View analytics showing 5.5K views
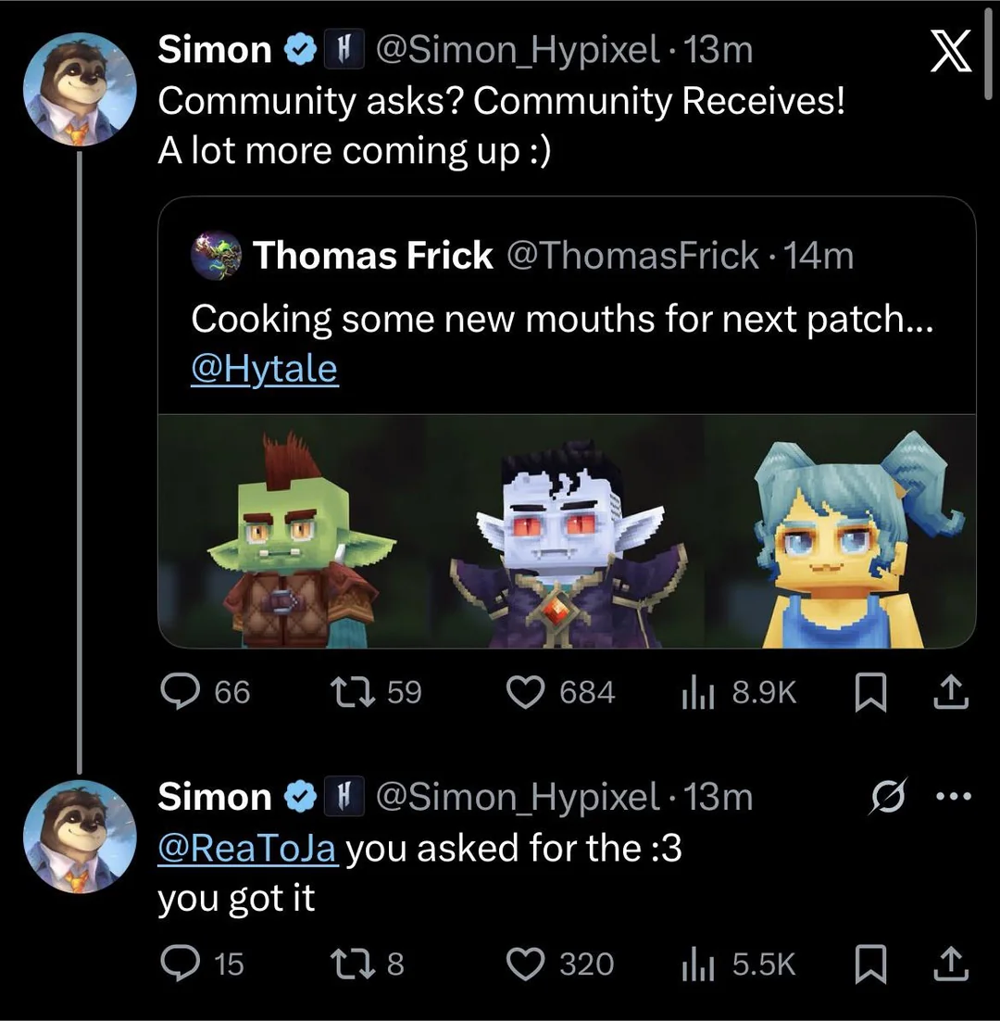Image resolution: width=1000 pixels, height=1021 pixels. (x=694, y=964)
